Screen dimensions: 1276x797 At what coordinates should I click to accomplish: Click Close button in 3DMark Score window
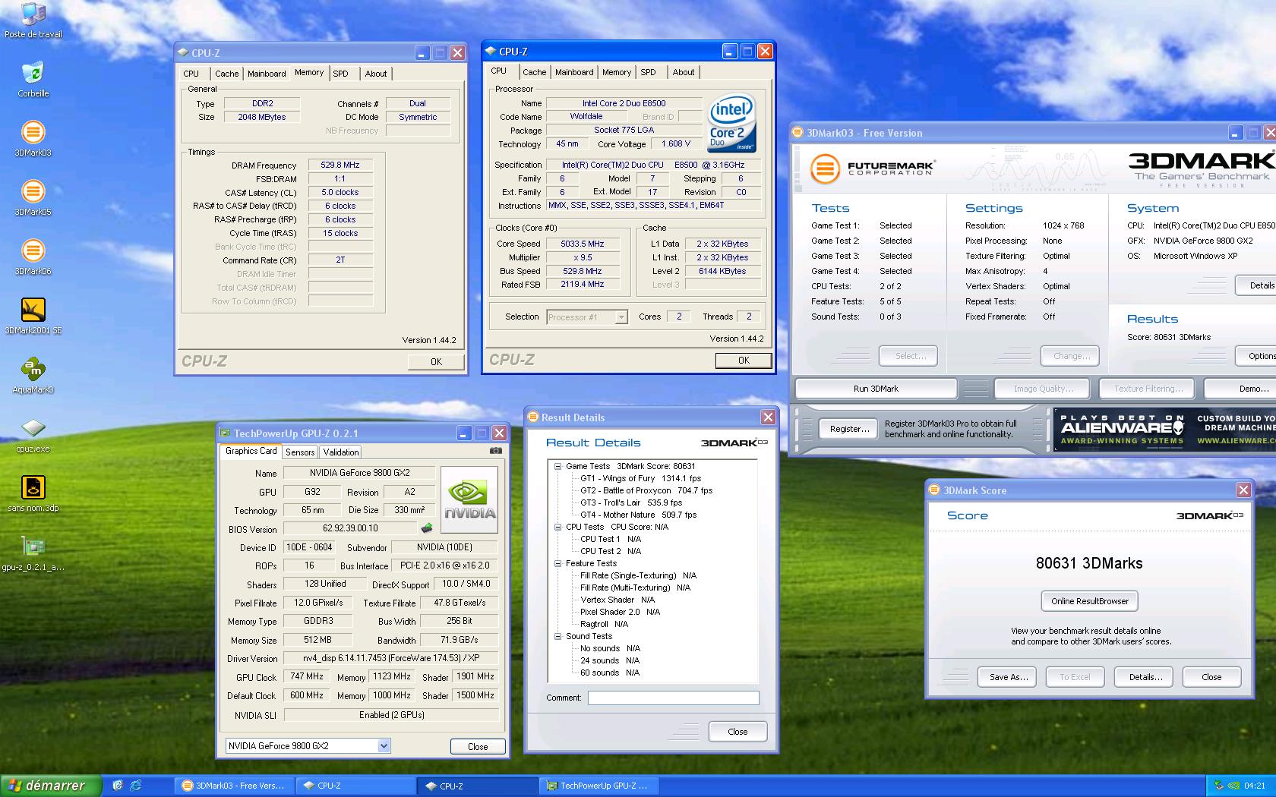coord(1211,677)
